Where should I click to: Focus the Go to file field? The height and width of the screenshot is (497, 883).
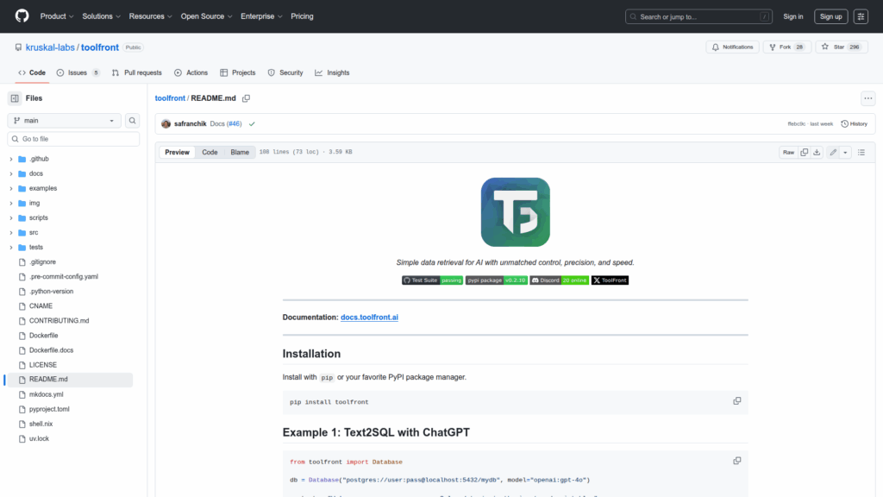click(x=73, y=139)
